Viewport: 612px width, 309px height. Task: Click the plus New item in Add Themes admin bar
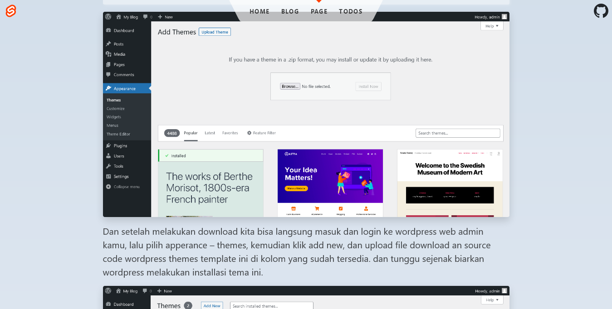pos(165,17)
